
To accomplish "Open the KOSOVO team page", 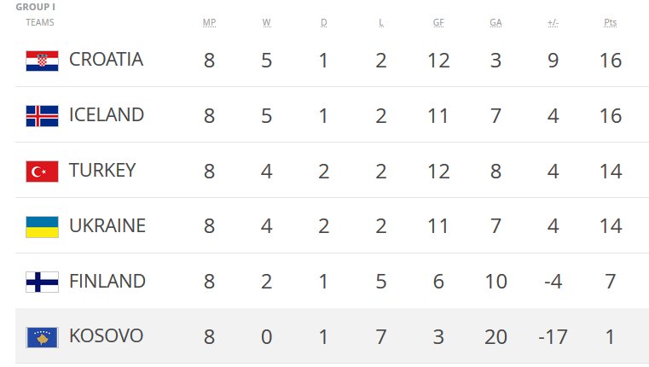I will pyautogui.click(x=106, y=336).
